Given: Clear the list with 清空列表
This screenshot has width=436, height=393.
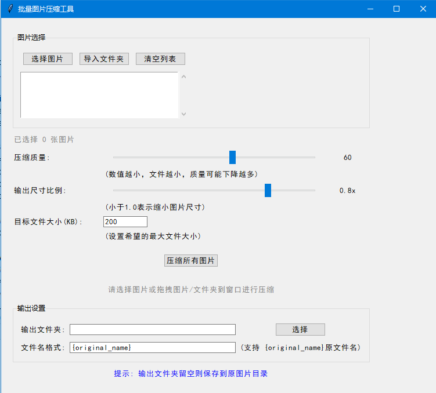Looking at the screenshot, I should pyautogui.click(x=160, y=59).
